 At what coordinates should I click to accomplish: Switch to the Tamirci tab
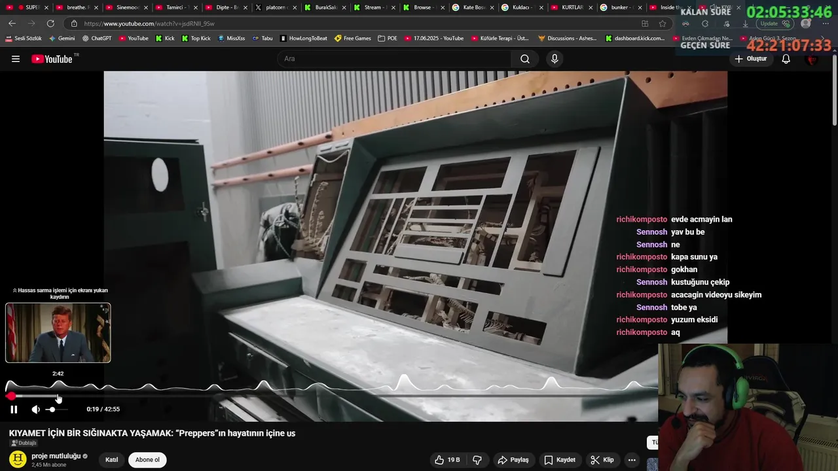(x=177, y=7)
